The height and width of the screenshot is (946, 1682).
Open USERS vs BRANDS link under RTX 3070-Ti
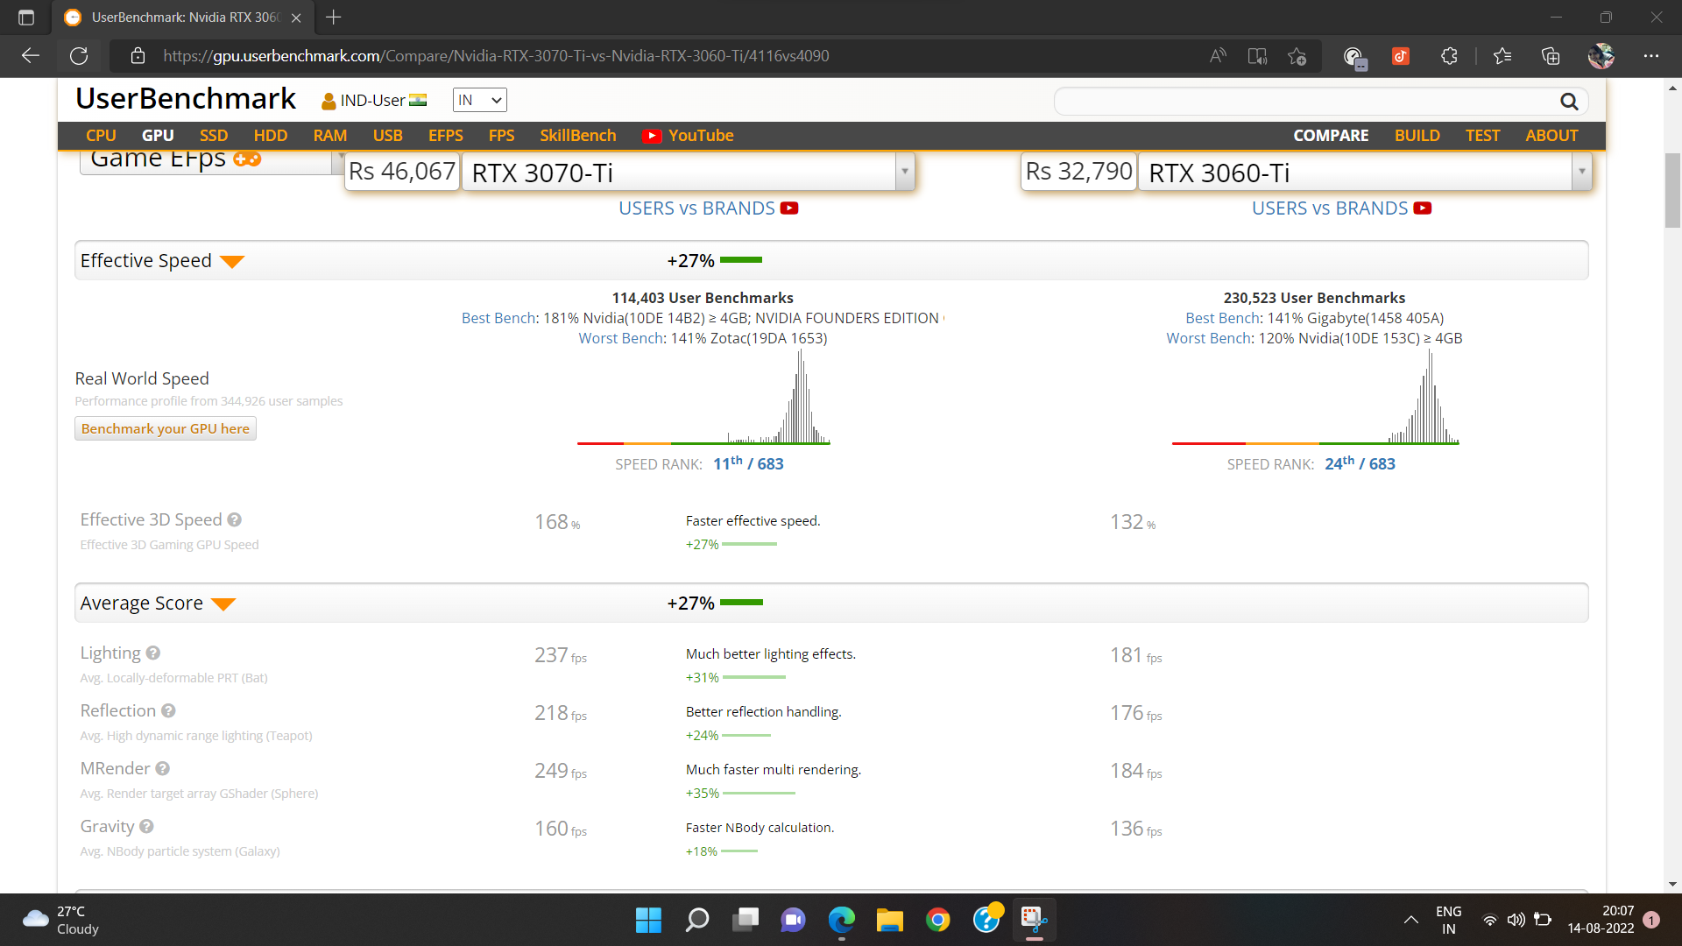point(697,208)
